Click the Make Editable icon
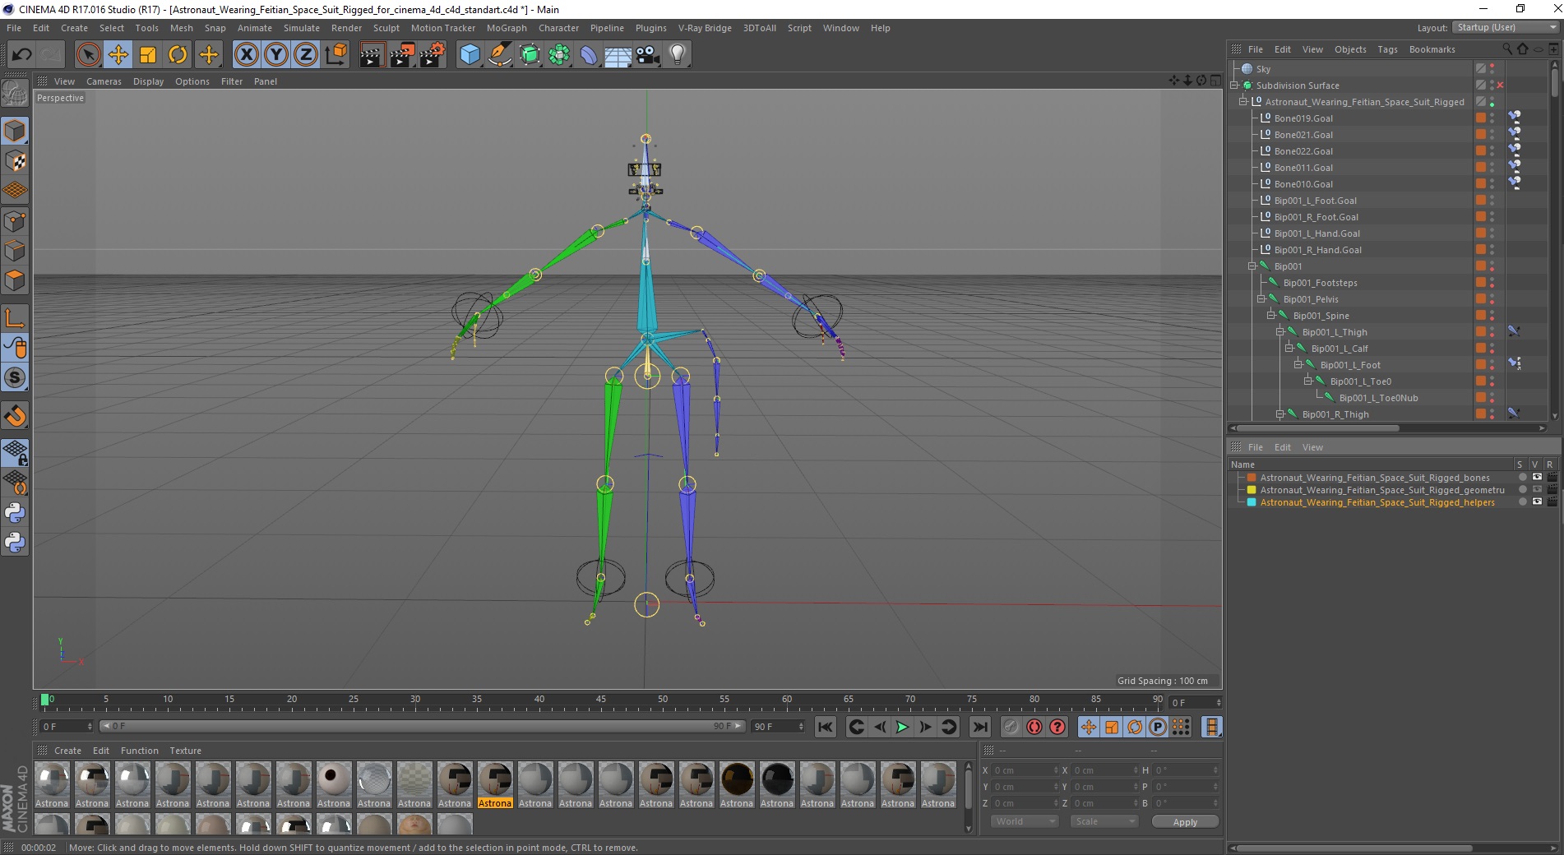The width and height of the screenshot is (1564, 855). (15, 94)
